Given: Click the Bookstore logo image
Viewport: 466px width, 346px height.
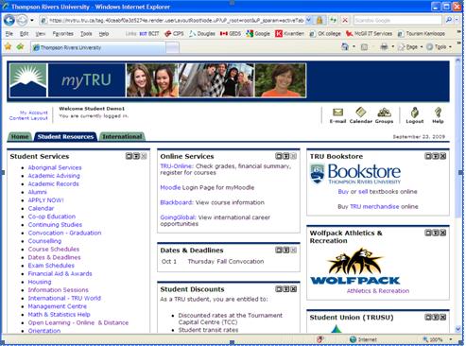Looking at the screenshot, I should (x=355, y=174).
